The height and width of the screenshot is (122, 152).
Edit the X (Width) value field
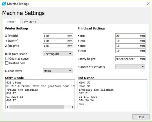click(58, 36)
